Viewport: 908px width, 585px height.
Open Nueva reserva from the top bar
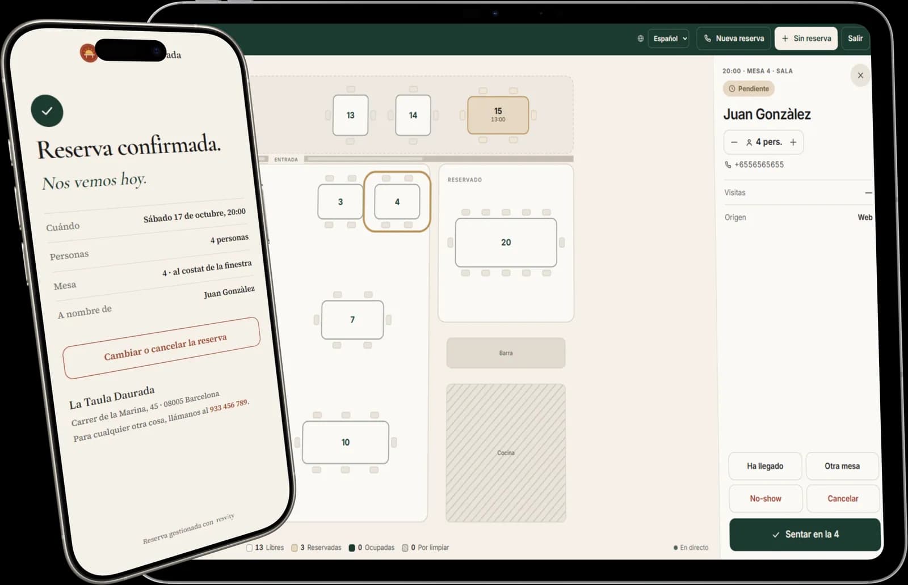pos(733,39)
